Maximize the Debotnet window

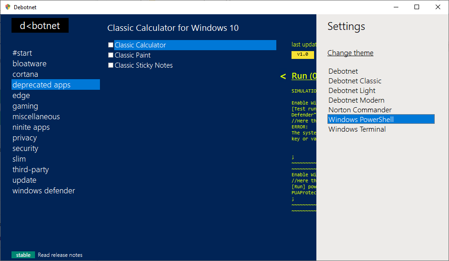point(417,7)
